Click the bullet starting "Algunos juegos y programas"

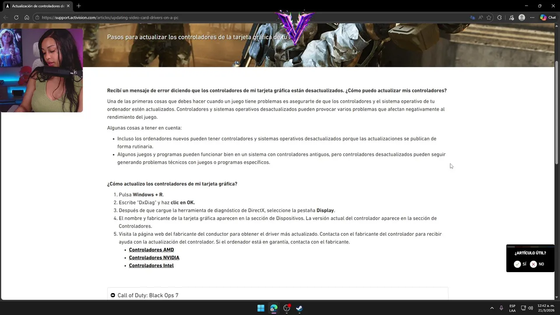[x=281, y=158]
